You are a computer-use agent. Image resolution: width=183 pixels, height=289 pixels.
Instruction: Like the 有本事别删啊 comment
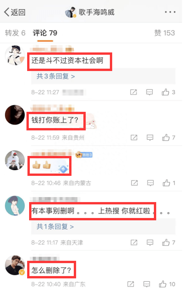pos(168,242)
